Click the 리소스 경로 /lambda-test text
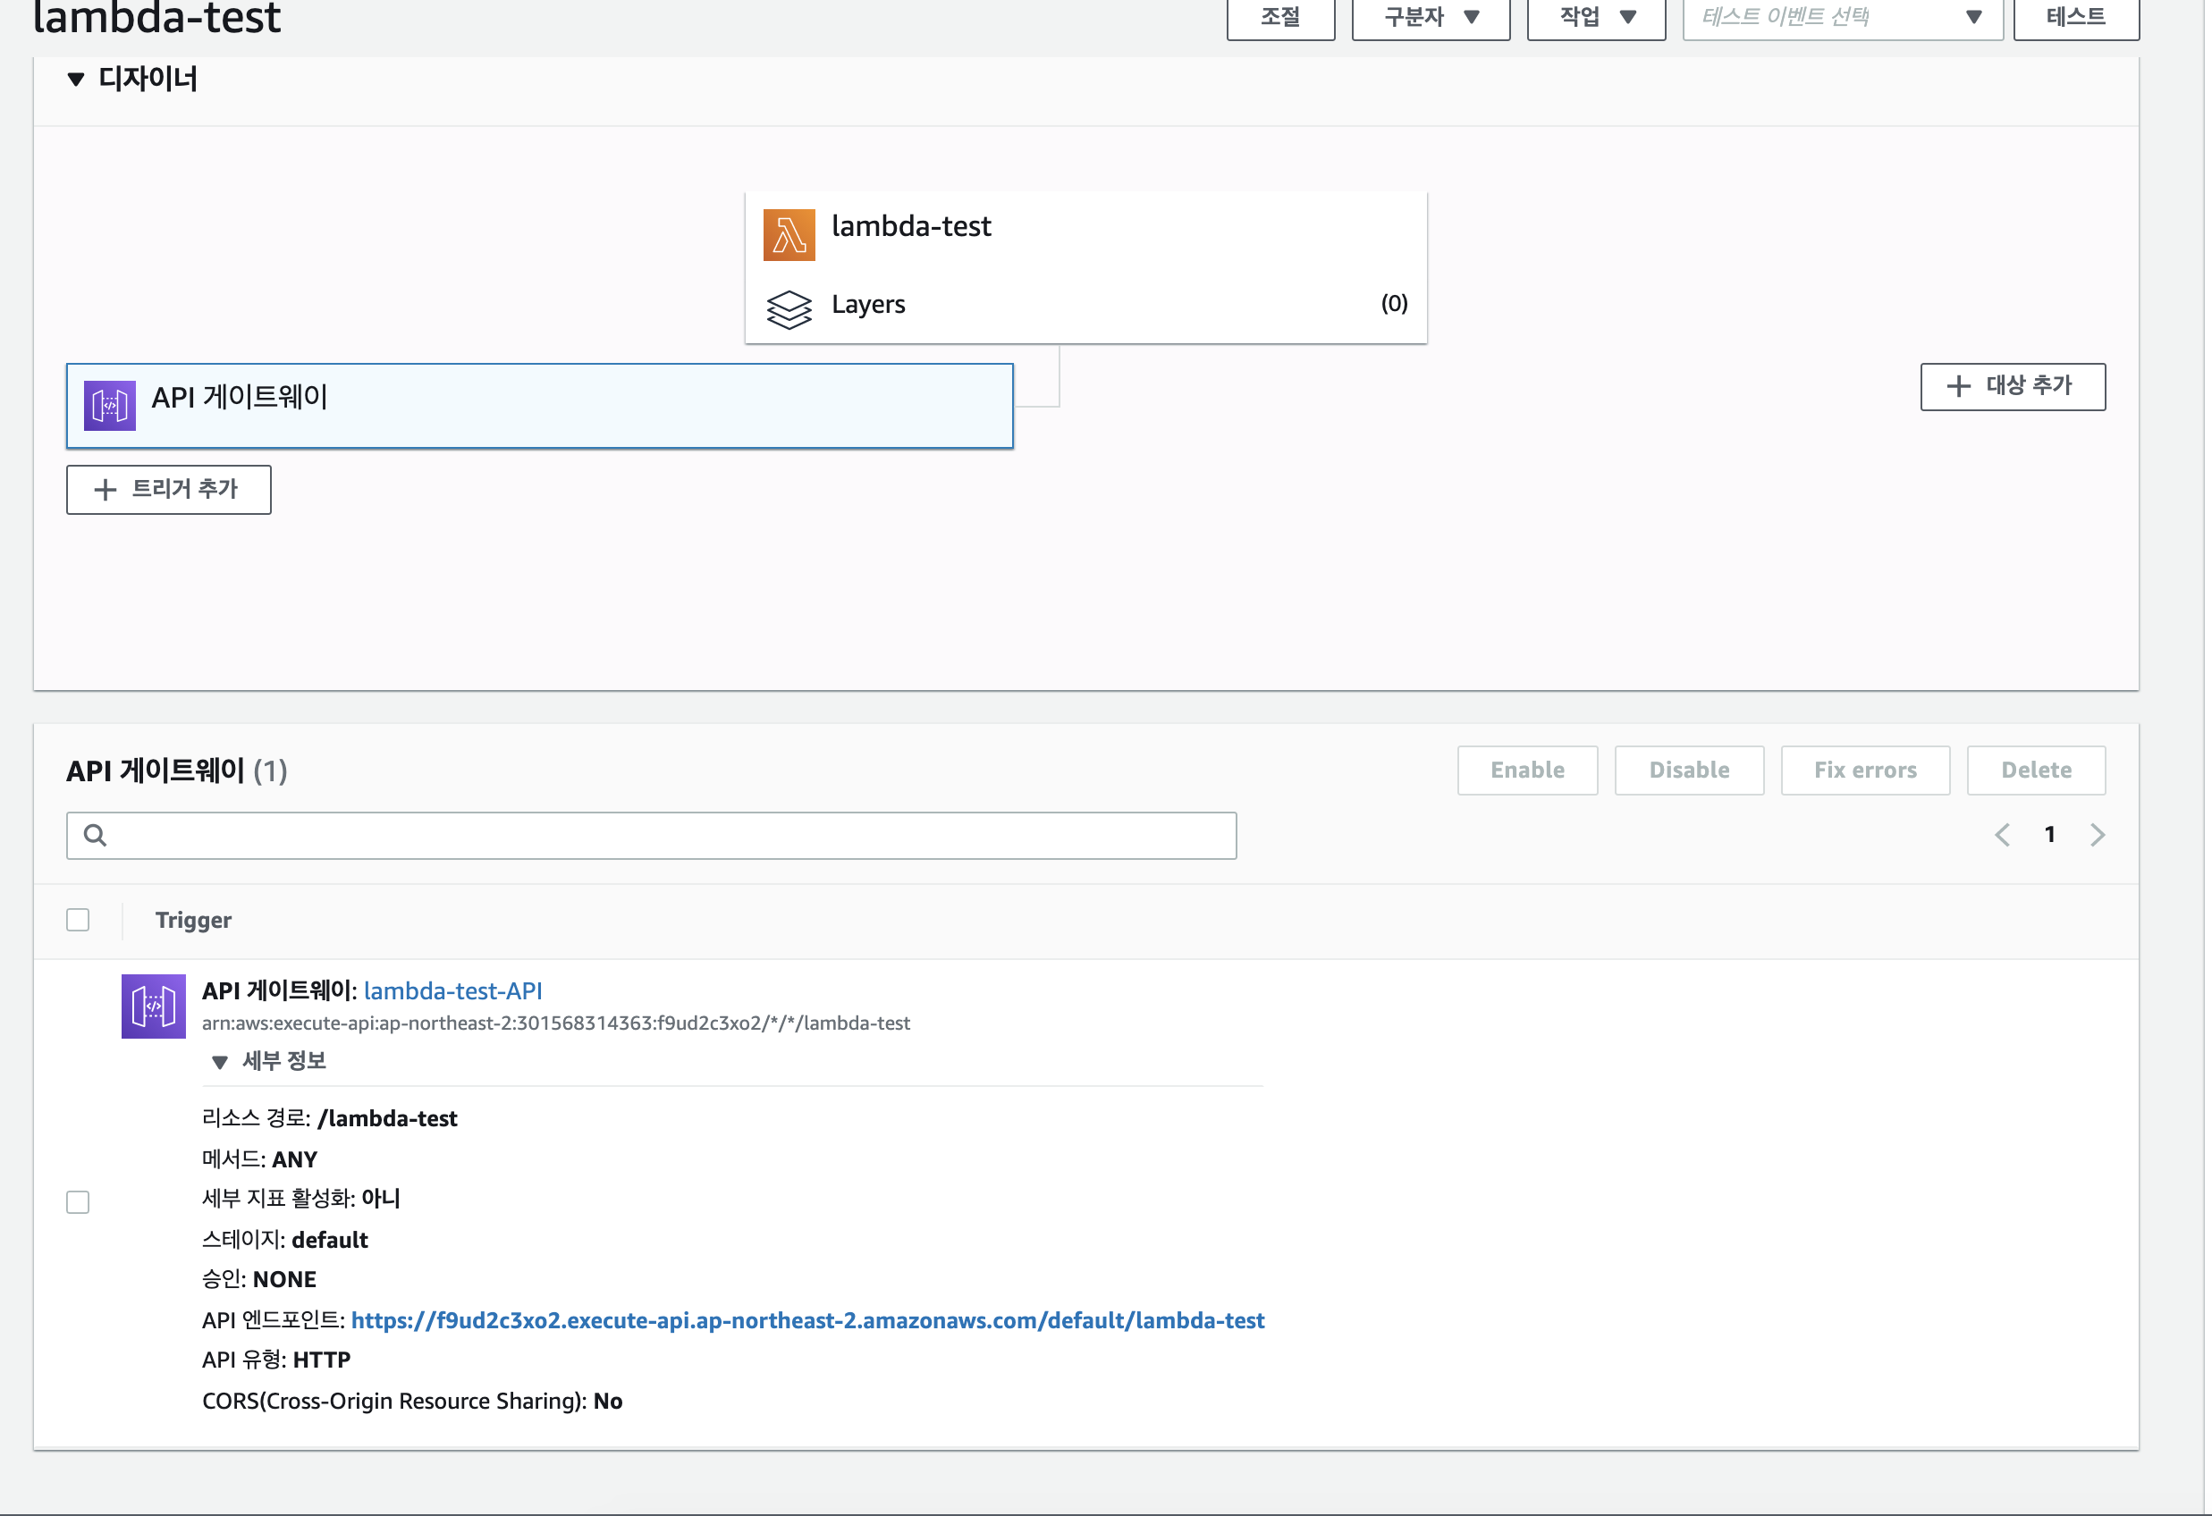This screenshot has height=1516, width=2212. pyautogui.click(x=329, y=1118)
